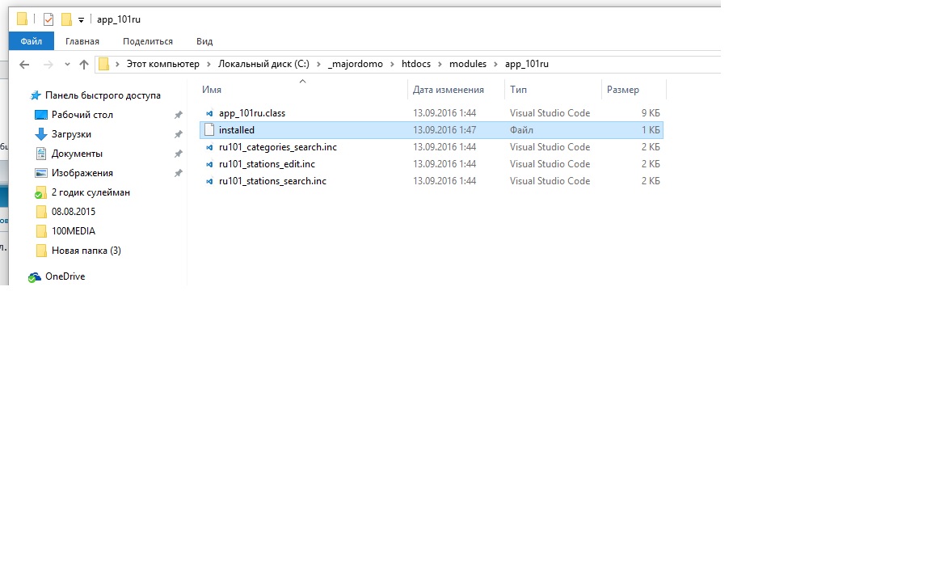
Task: Click the pin icon next to Загрузки
Action: point(178,135)
